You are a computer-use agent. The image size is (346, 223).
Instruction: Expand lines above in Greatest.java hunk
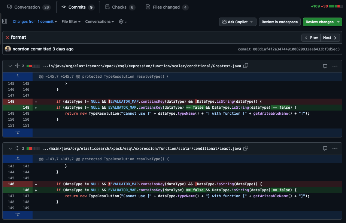tap(17, 76)
